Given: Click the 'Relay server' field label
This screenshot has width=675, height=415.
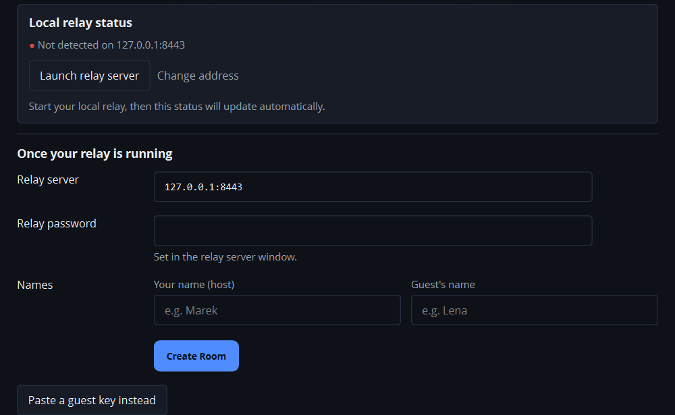Looking at the screenshot, I should [x=48, y=179].
